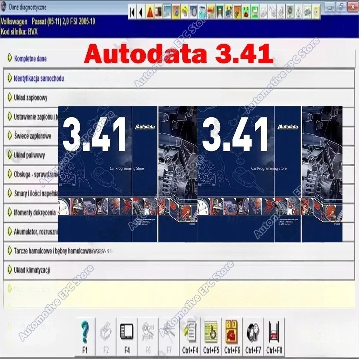359x359 pixels.
Task: Click the F4 screen layout button
Action: (x=127, y=337)
